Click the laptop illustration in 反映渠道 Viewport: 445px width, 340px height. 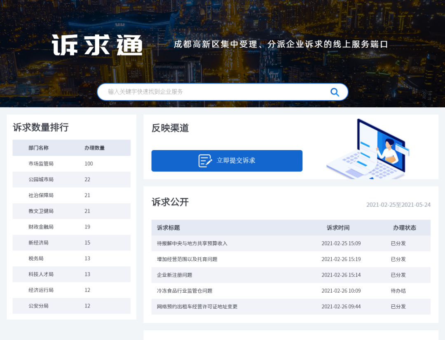368,150
